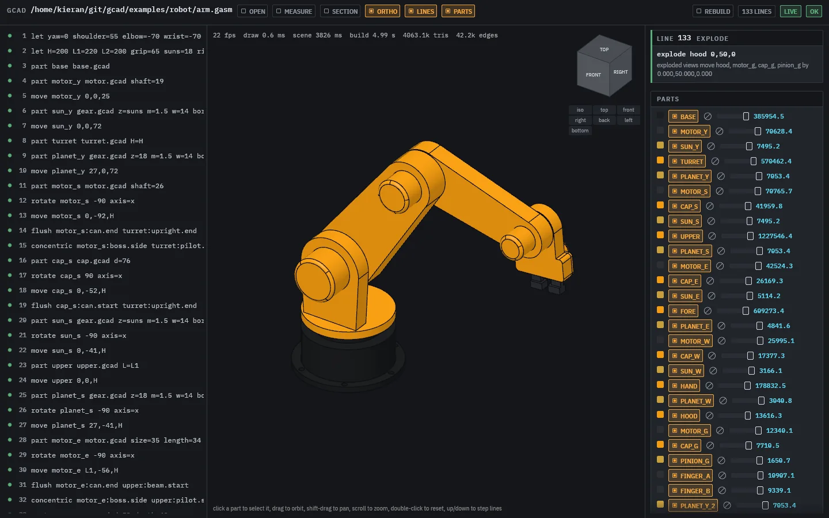Disable the ORTHO projection toggle
Screen dimensions: 829x518
[383, 12]
